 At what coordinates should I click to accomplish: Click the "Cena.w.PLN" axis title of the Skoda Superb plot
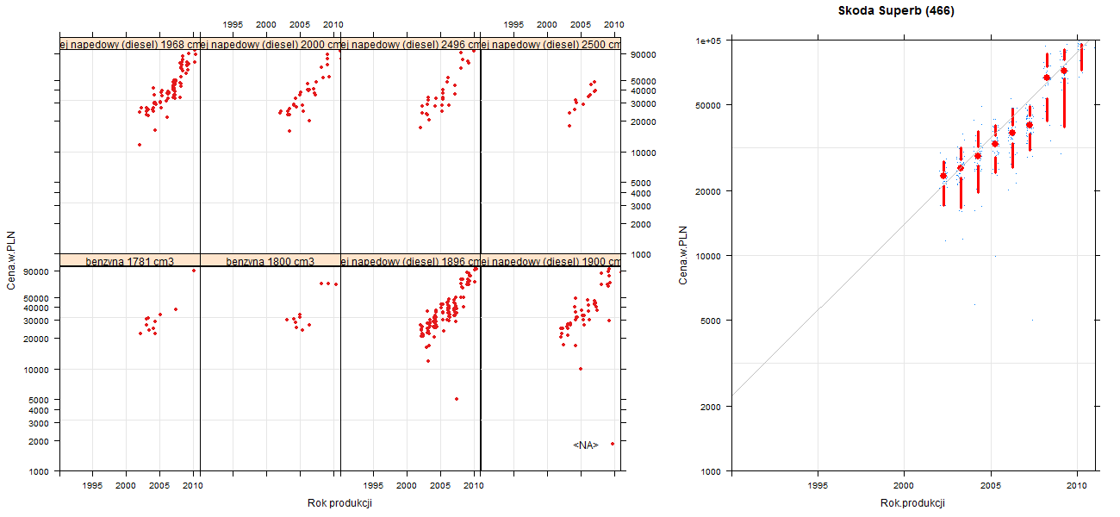683,255
